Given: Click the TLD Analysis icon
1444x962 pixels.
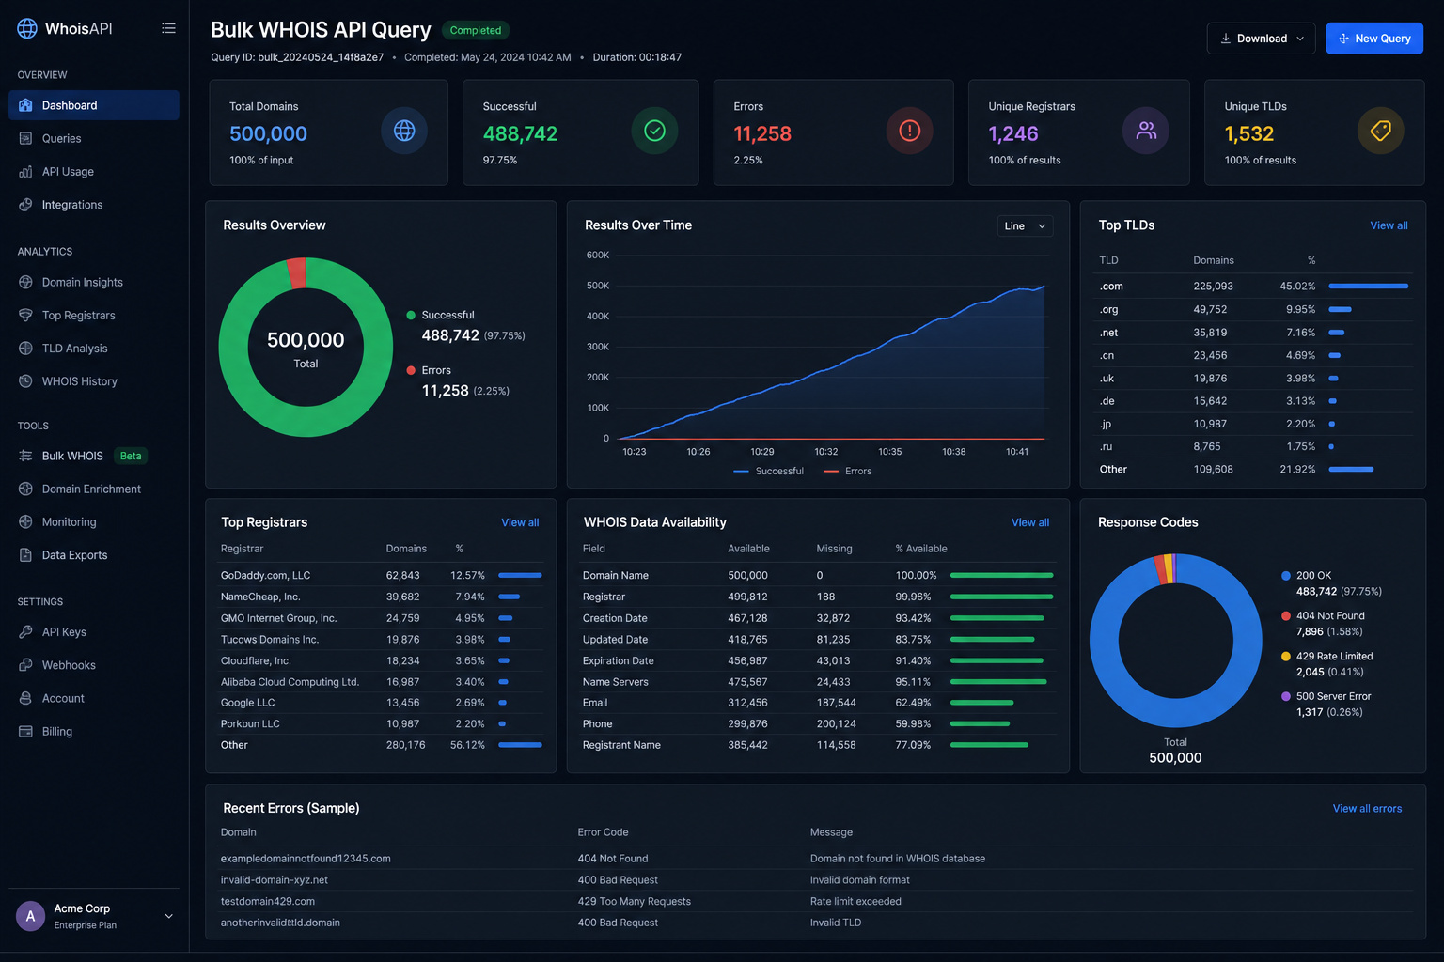Looking at the screenshot, I should tap(25, 349).
